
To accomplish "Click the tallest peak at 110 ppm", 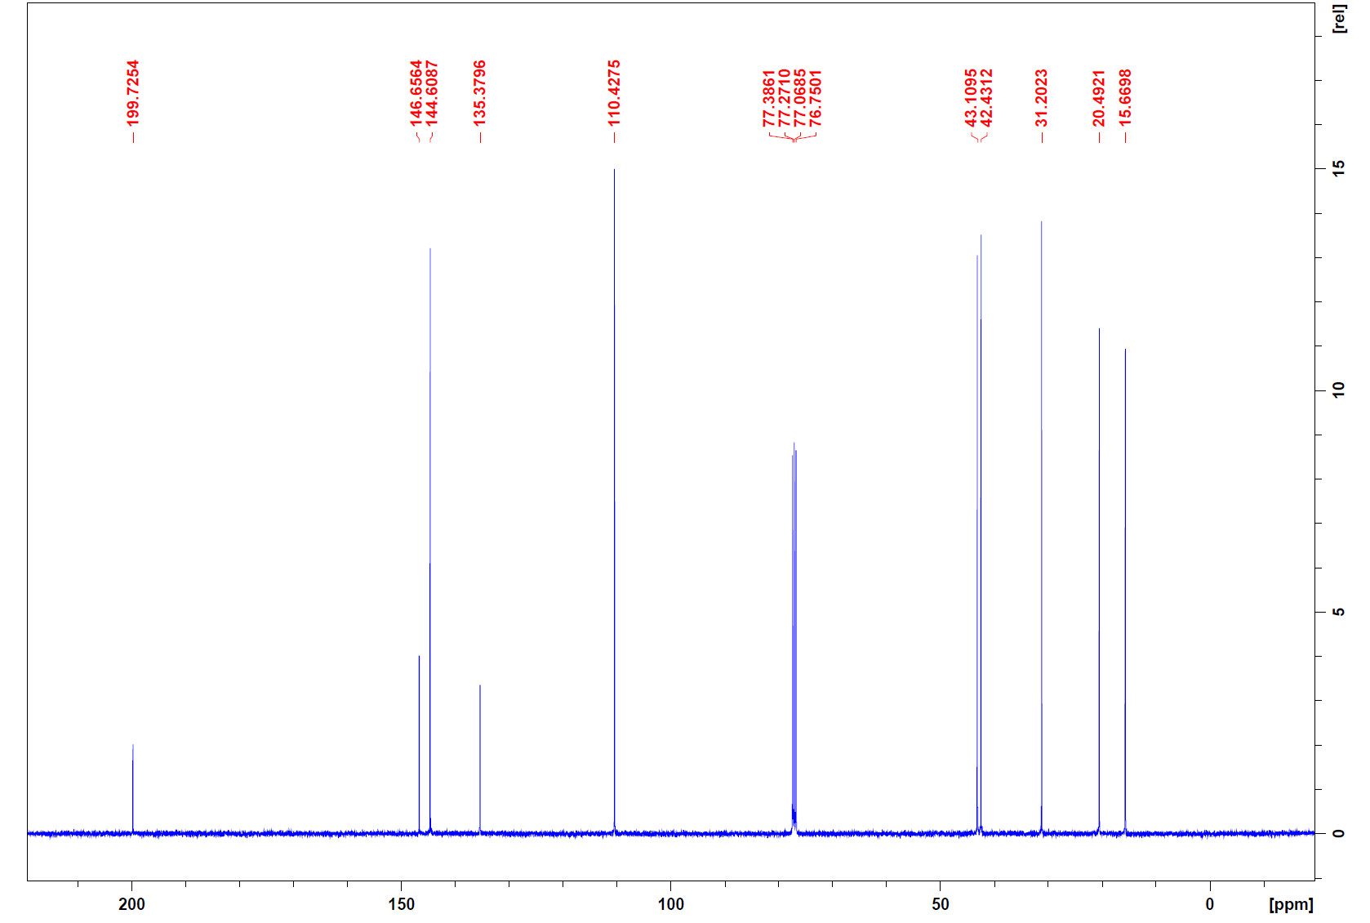I will (x=614, y=501).
